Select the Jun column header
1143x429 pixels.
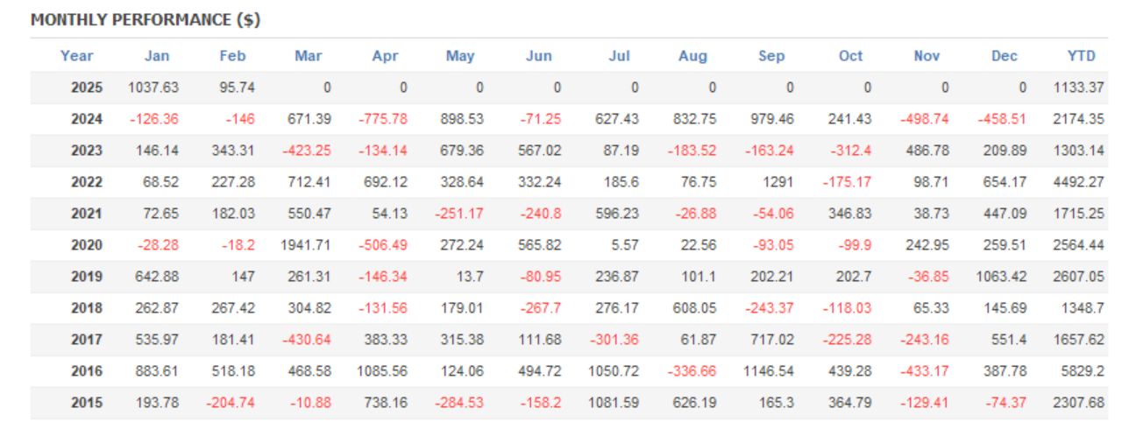(x=539, y=56)
